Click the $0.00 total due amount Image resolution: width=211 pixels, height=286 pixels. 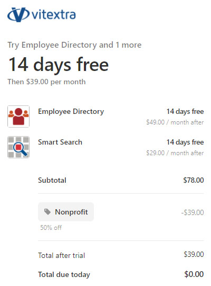click(194, 274)
